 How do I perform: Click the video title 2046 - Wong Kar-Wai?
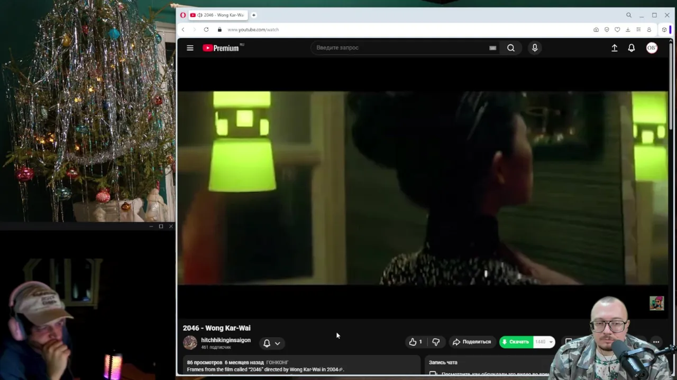point(217,328)
